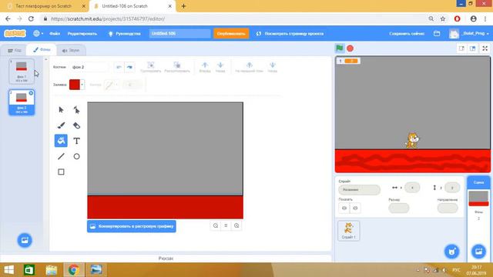Send selection to the back
Screen dimensions: 493x277
272,67
